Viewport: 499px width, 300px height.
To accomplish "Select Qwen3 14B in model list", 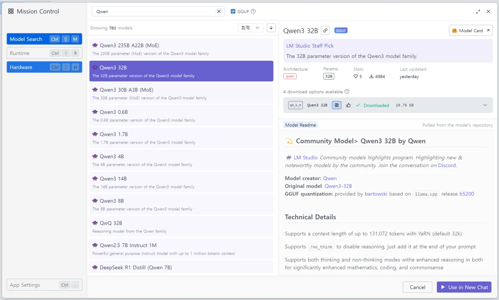I will 181,182.
